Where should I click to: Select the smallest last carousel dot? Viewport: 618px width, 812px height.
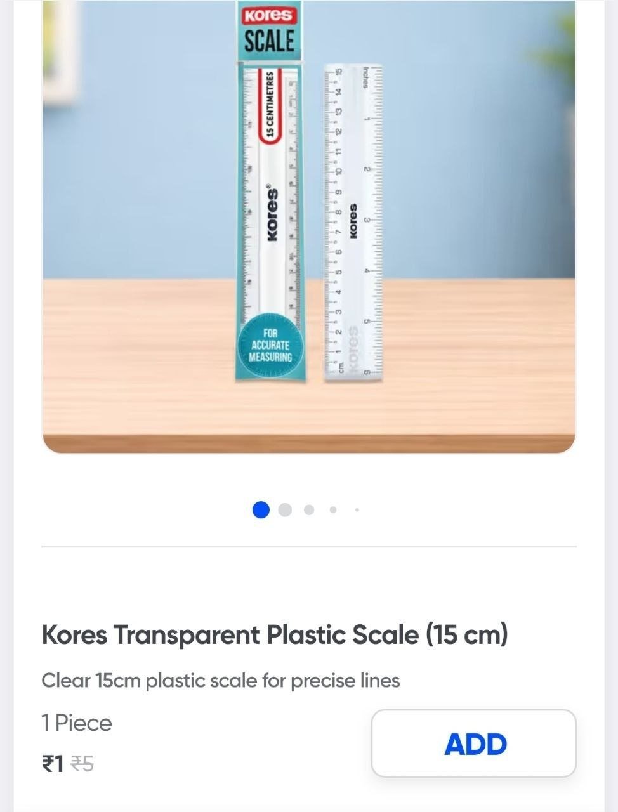tap(357, 510)
